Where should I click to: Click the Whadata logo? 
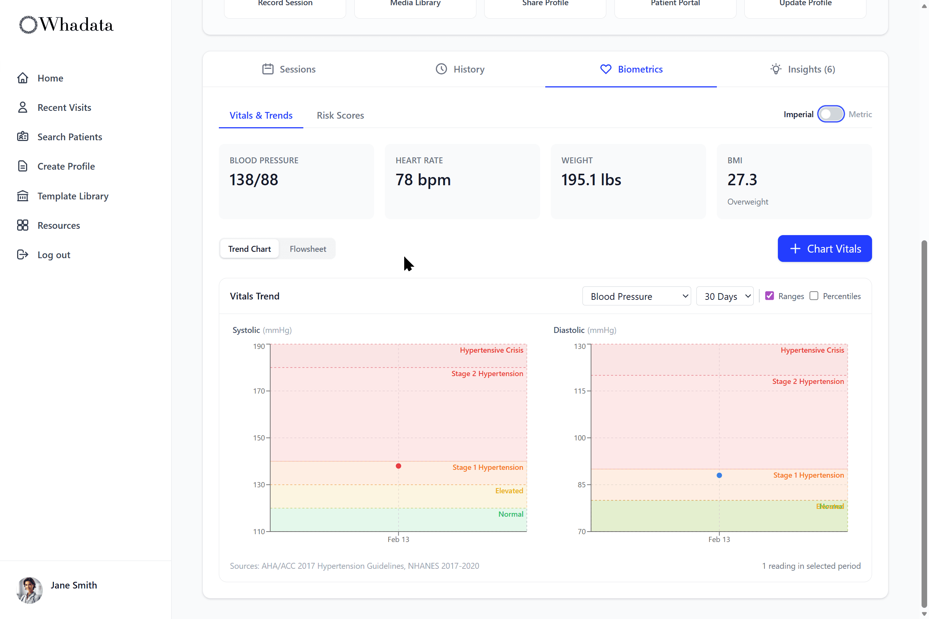[x=66, y=25]
